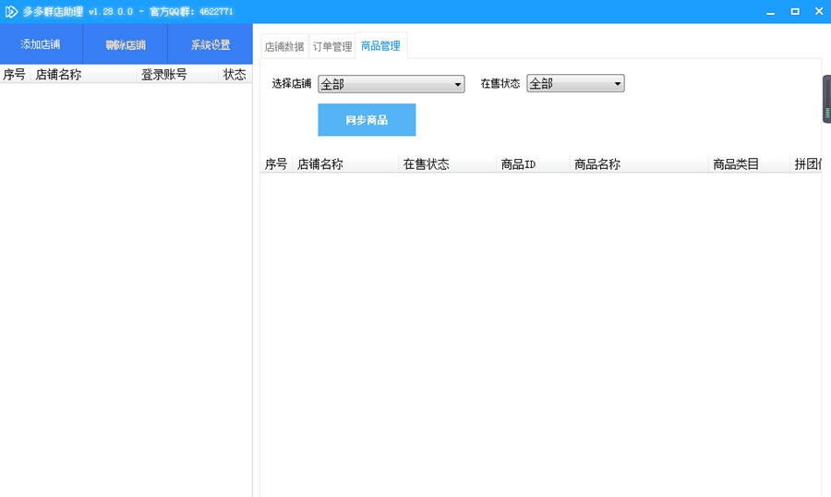Click 店铺名称 header in product table
831x497 pixels.
click(345, 164)
